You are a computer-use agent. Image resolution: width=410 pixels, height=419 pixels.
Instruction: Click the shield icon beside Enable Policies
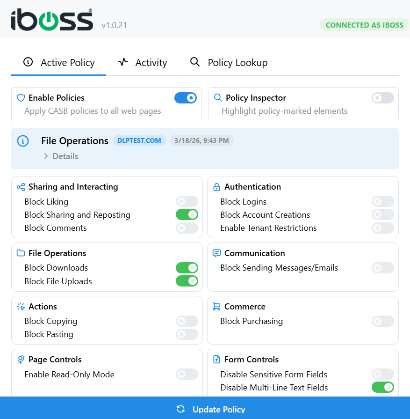tap(21, 98)
